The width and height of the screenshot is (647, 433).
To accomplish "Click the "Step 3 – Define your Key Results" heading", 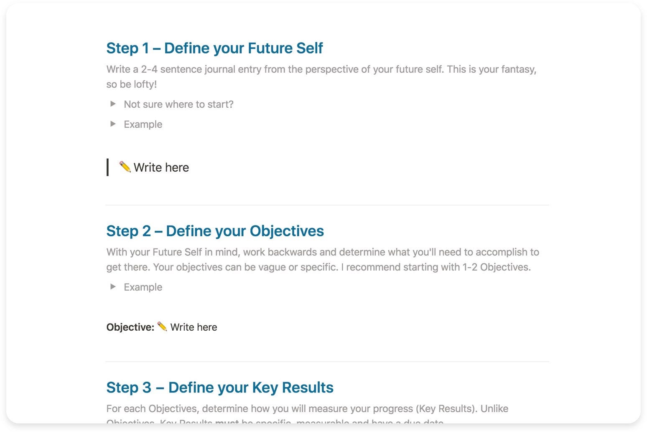I will (220, 387).
